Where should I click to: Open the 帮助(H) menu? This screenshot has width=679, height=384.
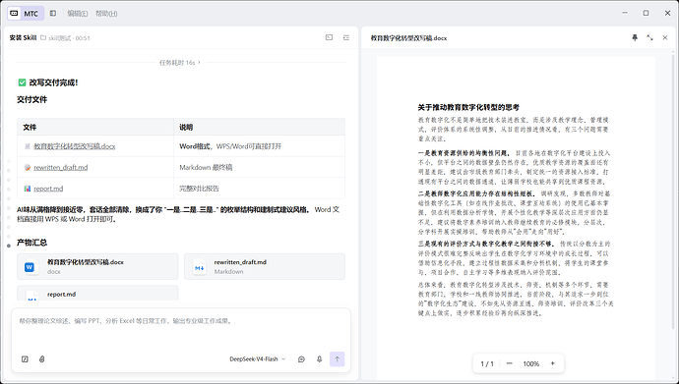[x=106, y=14]
